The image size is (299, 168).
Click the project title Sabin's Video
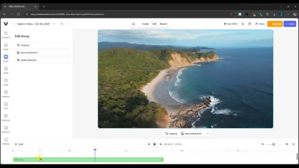click(33, 24)
